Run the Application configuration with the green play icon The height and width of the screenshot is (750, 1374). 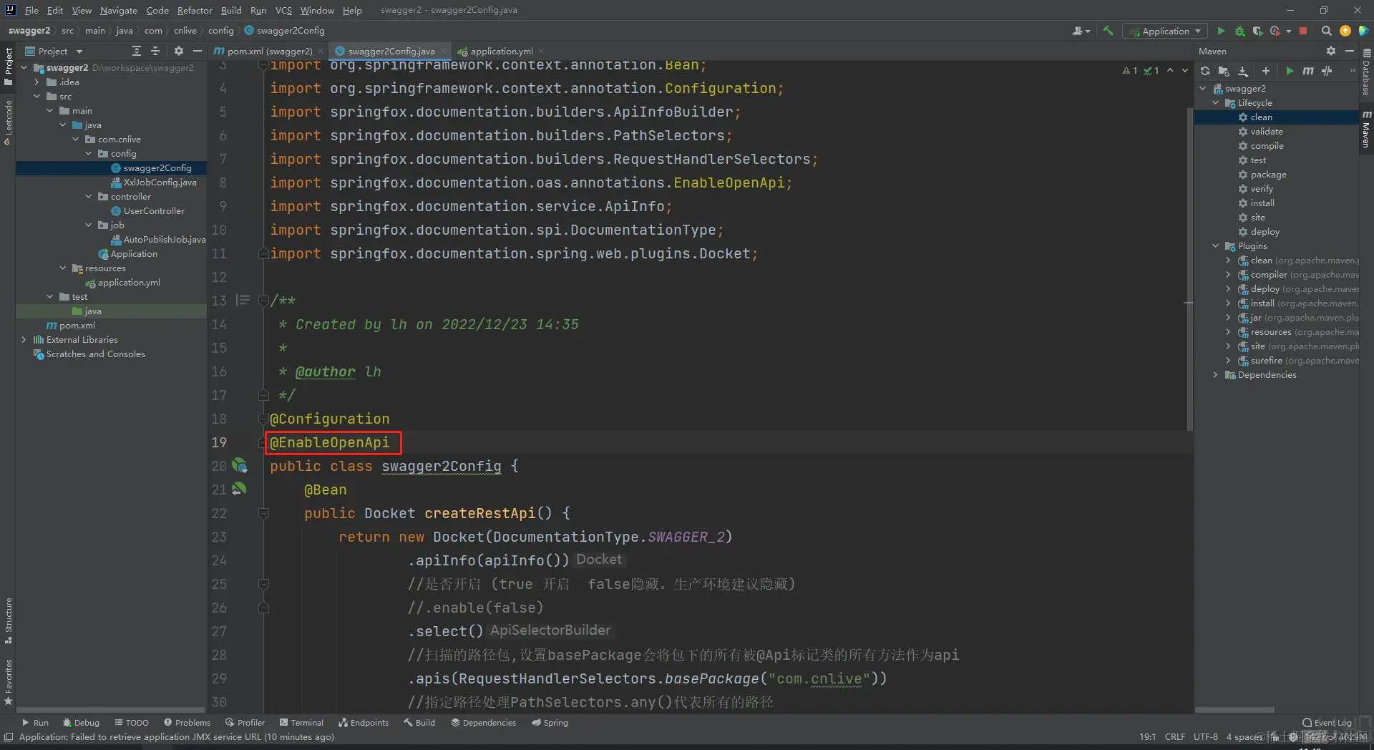(x=1221, y=31)
